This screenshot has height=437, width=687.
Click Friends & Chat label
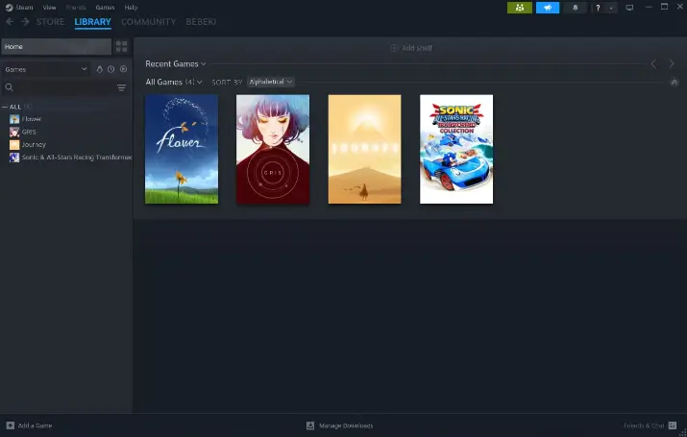tap(644, 425)
